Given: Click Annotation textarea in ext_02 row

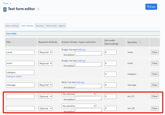Looking at the screenshot, I should [x=88, y=110].
